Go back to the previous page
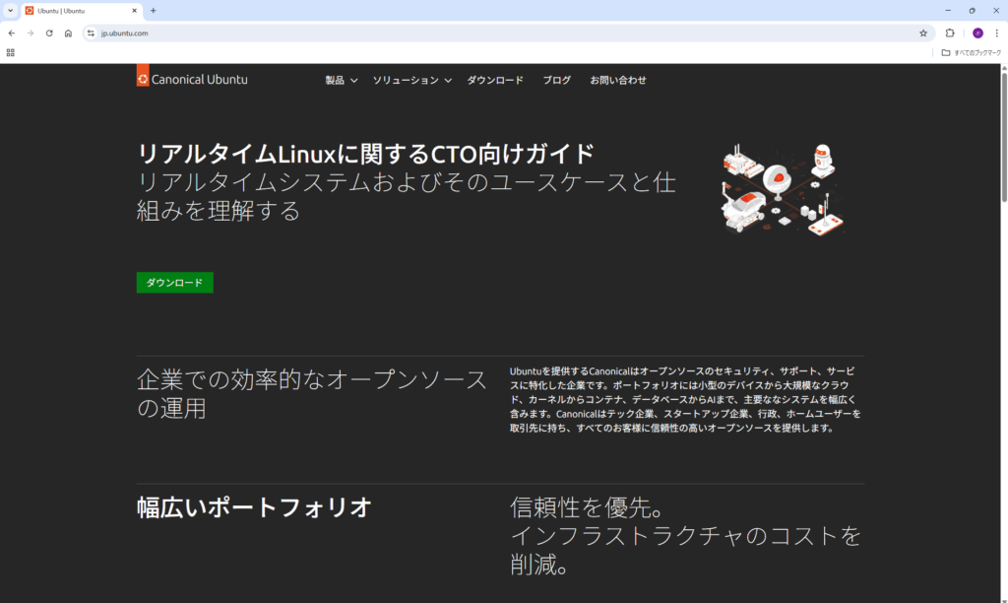 click(11, 33)
